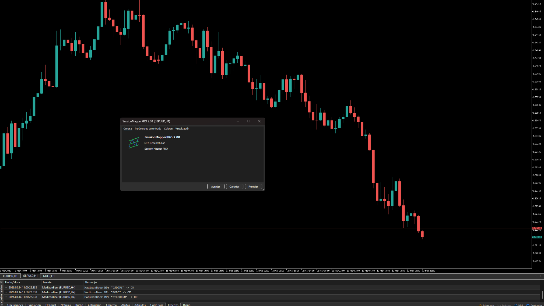The image size is (544, 306).
Task: Open the Diario toolbox tab
Action: tap(186, 305)
